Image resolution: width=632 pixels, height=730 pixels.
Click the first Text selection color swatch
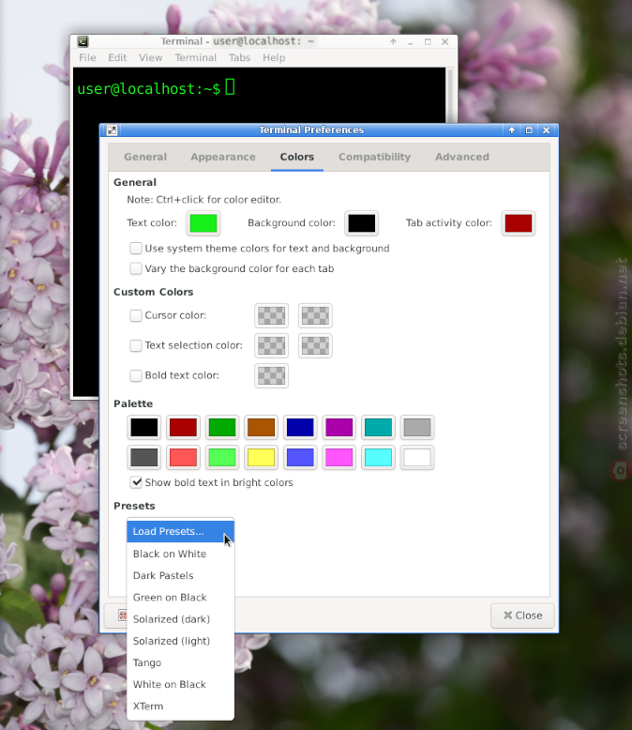[x=271, y=345]
